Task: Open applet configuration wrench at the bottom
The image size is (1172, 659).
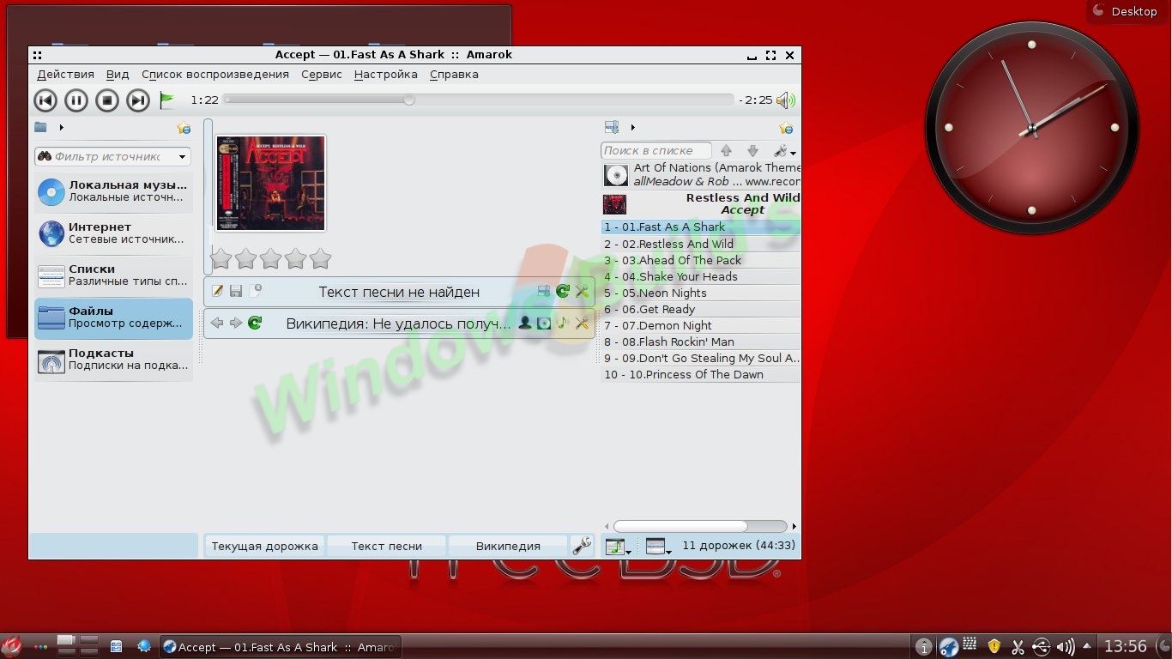Action: click(x=582, y=546)
